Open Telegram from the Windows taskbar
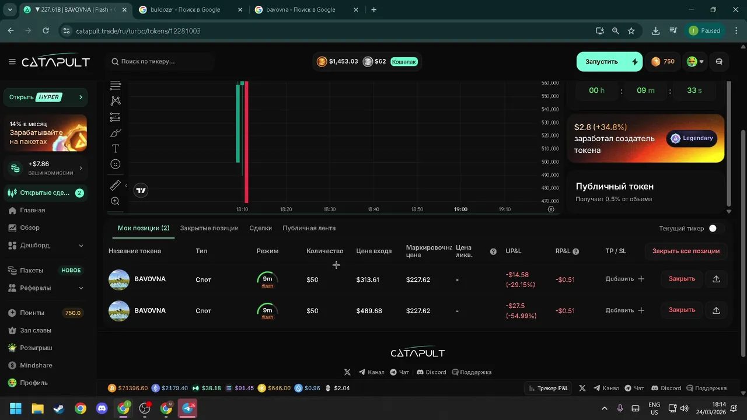This screenshot has width=747, height=420. click(x=188, y=408)
